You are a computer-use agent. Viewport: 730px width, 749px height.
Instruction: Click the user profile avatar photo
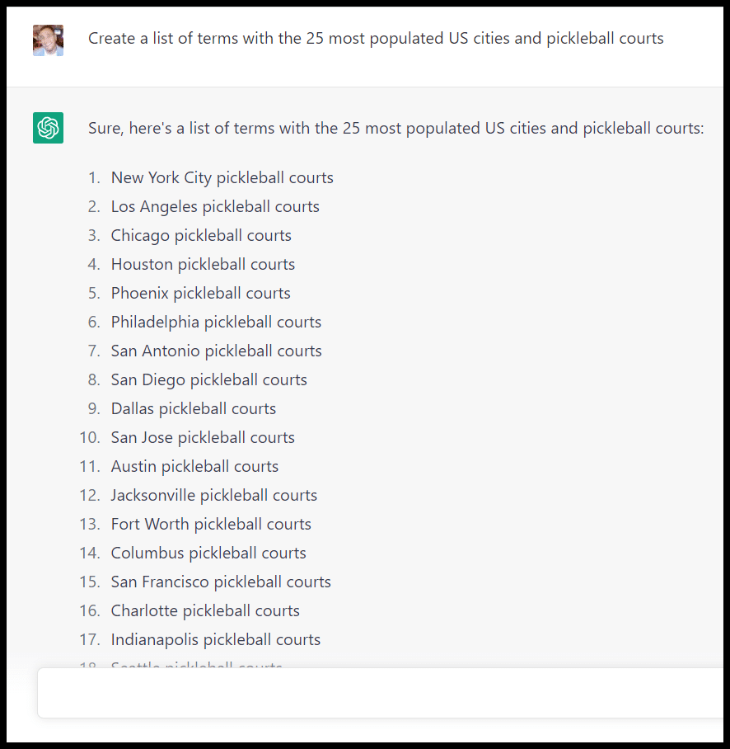coord(48,40)
